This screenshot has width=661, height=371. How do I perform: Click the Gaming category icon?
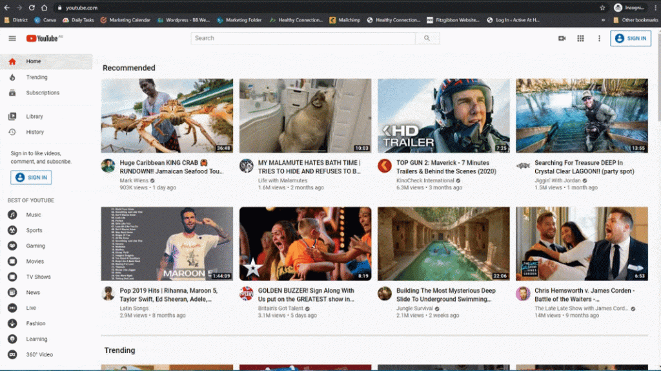[x=12, y=246]
